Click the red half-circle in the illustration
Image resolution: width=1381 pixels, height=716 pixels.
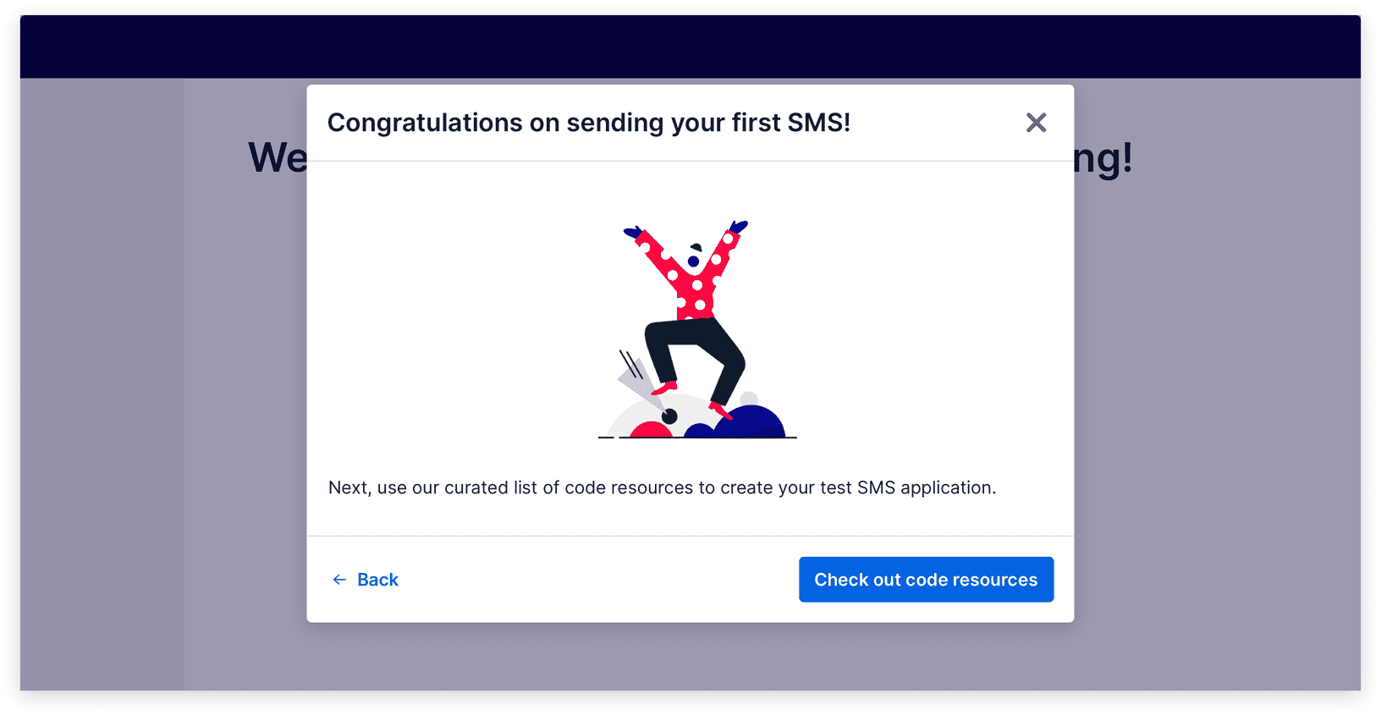tap(652, 428)
